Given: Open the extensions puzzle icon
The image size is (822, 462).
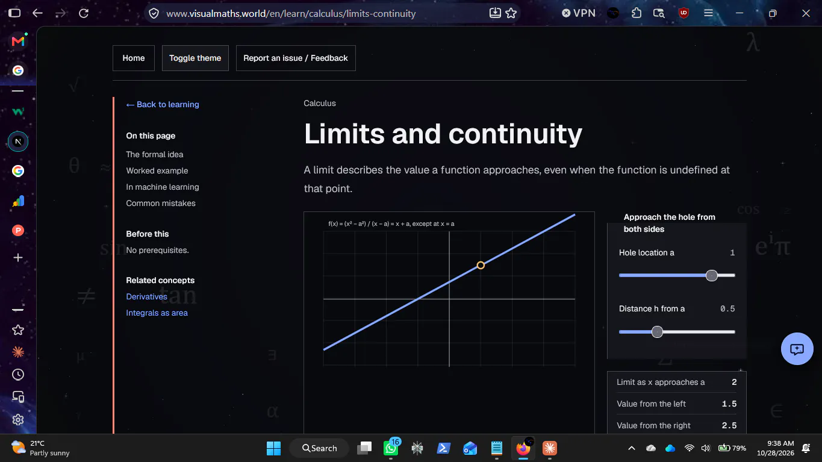Looking at the screenshot, I should (637, 13).
